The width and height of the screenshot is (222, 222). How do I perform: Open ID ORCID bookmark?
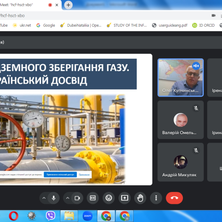pos(203,25)
